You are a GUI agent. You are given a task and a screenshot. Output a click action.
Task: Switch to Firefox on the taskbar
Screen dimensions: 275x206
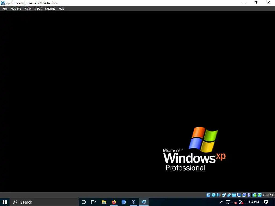coord(114,202)
